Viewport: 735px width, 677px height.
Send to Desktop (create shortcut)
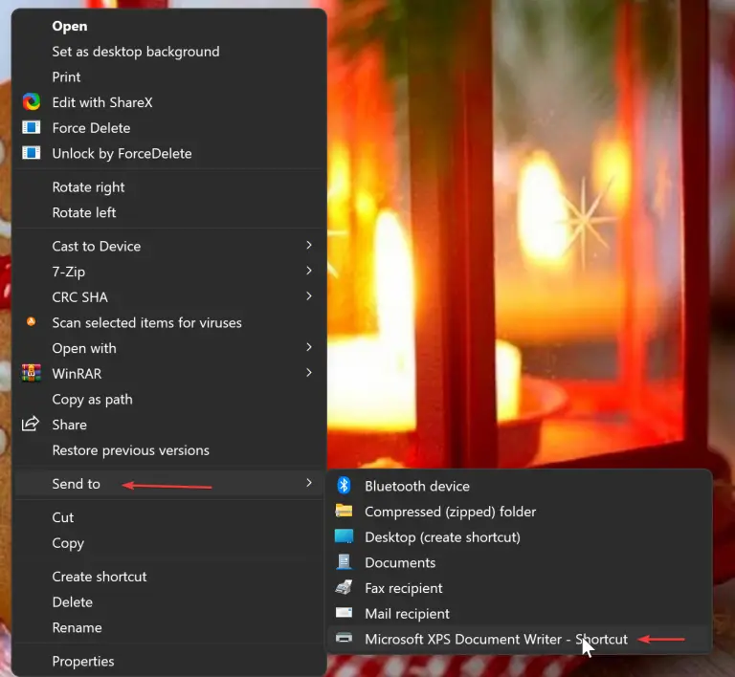[520, 537]
